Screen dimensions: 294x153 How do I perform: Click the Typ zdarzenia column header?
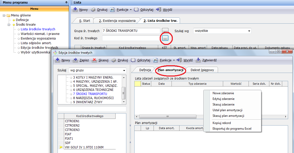click(x=197, y=84)
